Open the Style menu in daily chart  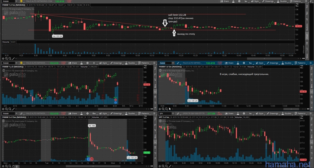point(103,63)
